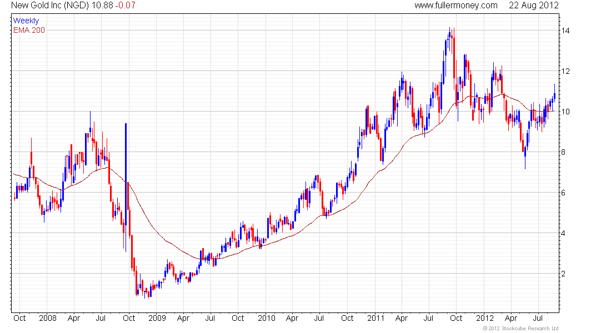Image resolution: width=611 pixels, height=333 pixels.
Task: Click the x-axis year label 2011
Action: tap(375, 318)
